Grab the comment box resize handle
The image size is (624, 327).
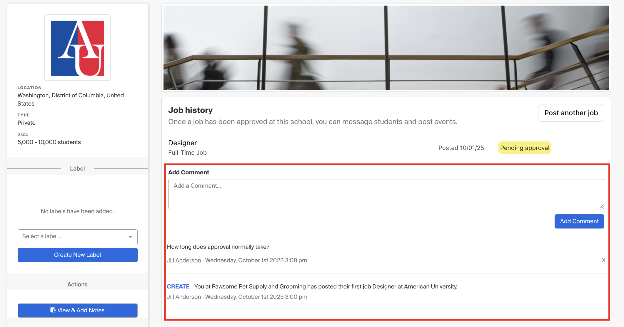601,206
